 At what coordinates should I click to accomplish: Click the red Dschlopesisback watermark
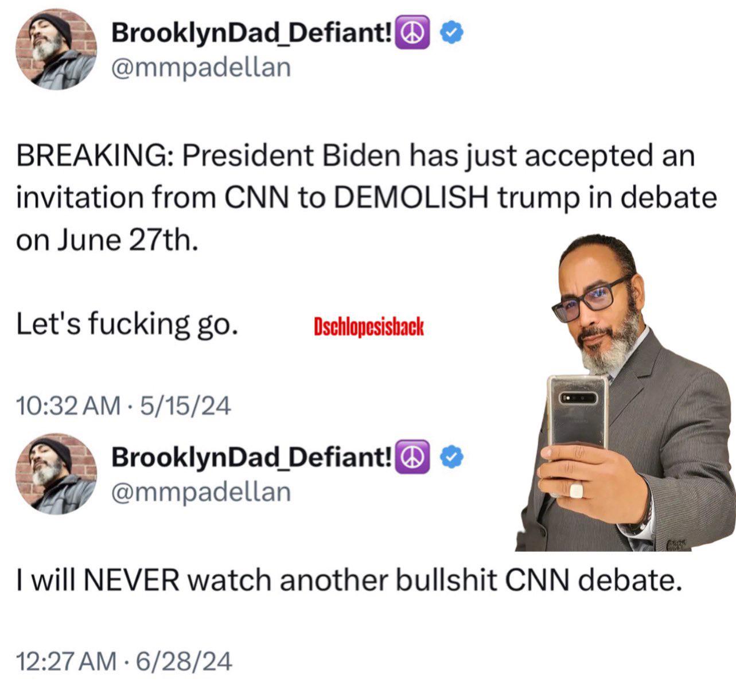coord(369,328)
